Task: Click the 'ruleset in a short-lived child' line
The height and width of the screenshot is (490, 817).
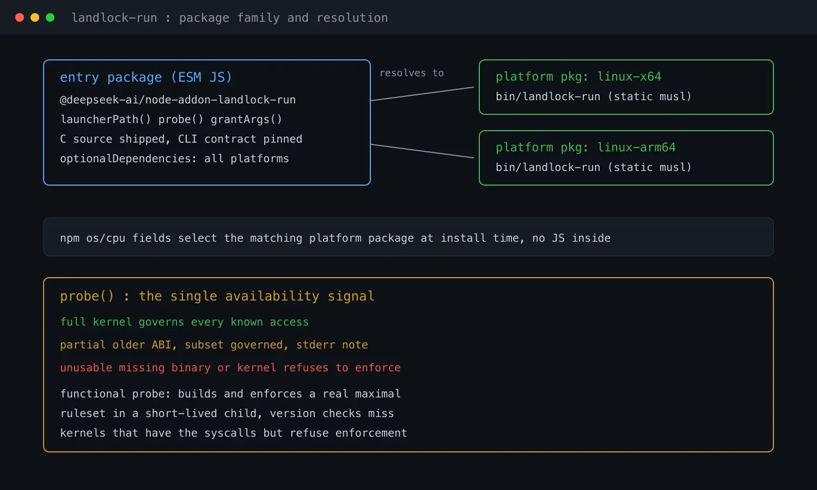Action: pos(227,414)
